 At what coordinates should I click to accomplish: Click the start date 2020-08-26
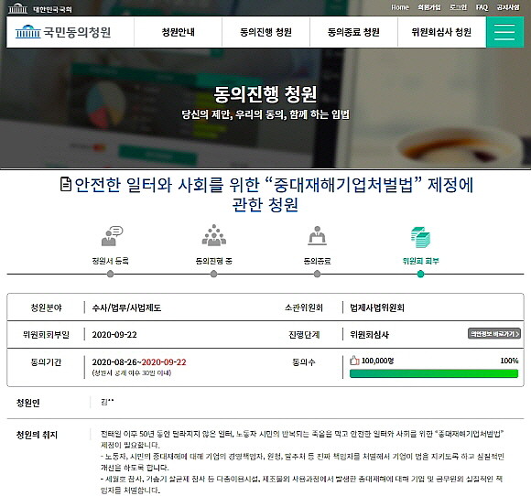(x=114, y=362)
